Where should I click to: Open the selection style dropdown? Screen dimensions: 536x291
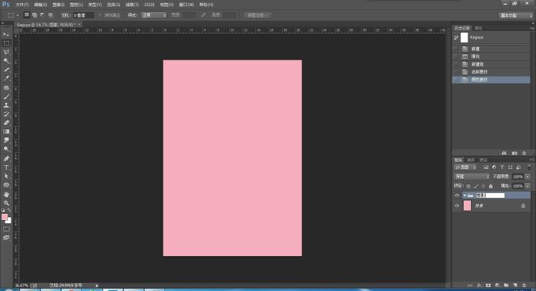point(153,15)
